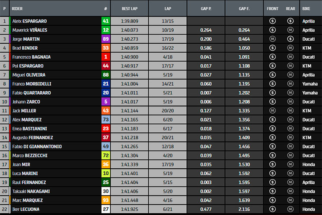The image size is (322, 215).
Task: Click the purple number 89 badge
Action: coord(105,39)
